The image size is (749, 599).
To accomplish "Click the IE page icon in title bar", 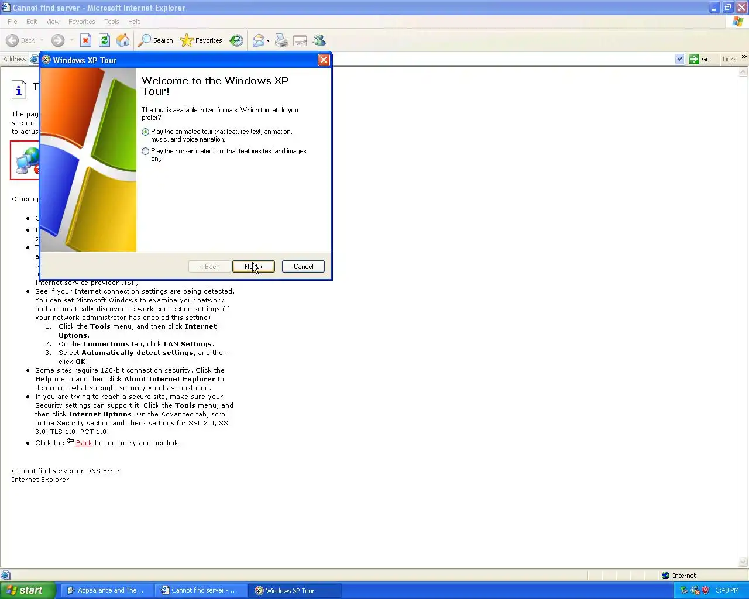I will 6,7.
